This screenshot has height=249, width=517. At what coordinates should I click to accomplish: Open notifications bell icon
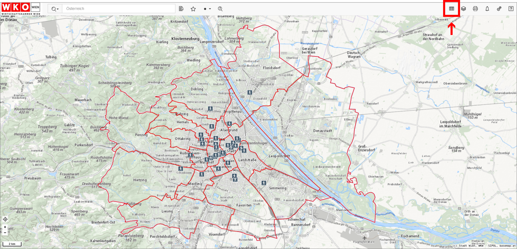[487, 9]
